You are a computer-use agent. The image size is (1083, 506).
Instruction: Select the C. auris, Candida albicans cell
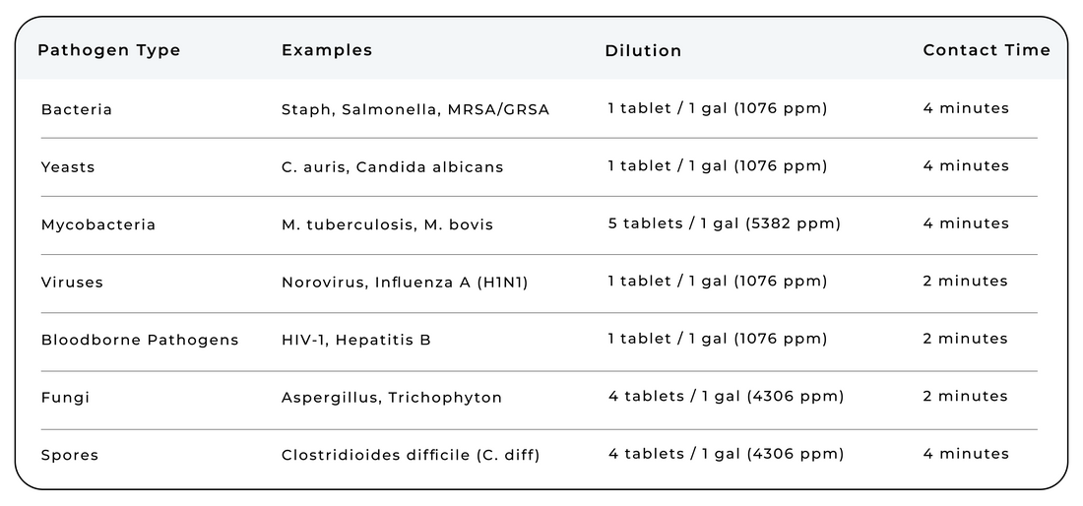click(392, 167)
